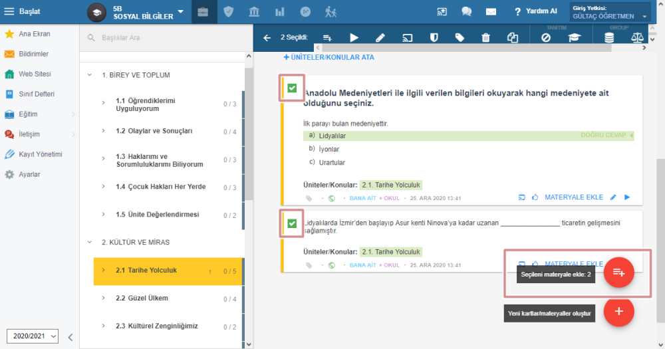The width and height of the screenshot is (665, 349).
Task: Click the red add-selected-to-material round button
Action: pos(618,273)
